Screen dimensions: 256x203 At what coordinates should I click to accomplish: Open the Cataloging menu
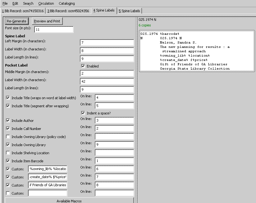click(66, 3)
